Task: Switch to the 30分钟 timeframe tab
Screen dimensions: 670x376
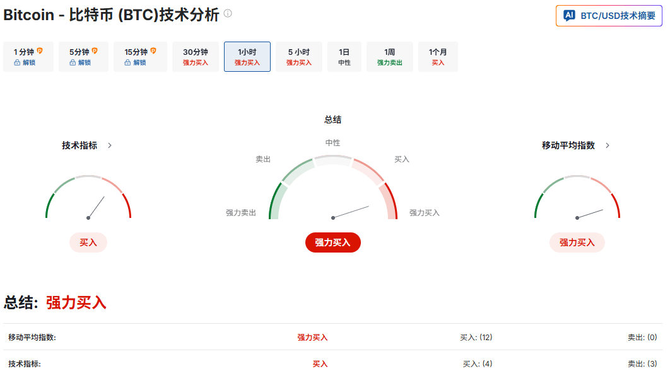Action: (x=196, y=56)
